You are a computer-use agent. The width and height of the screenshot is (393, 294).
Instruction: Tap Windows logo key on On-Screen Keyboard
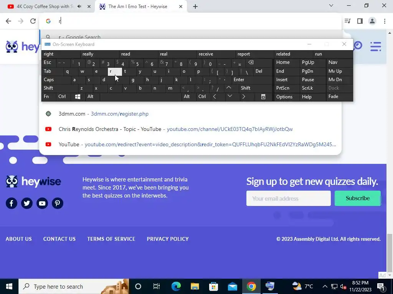click(78, 96)
